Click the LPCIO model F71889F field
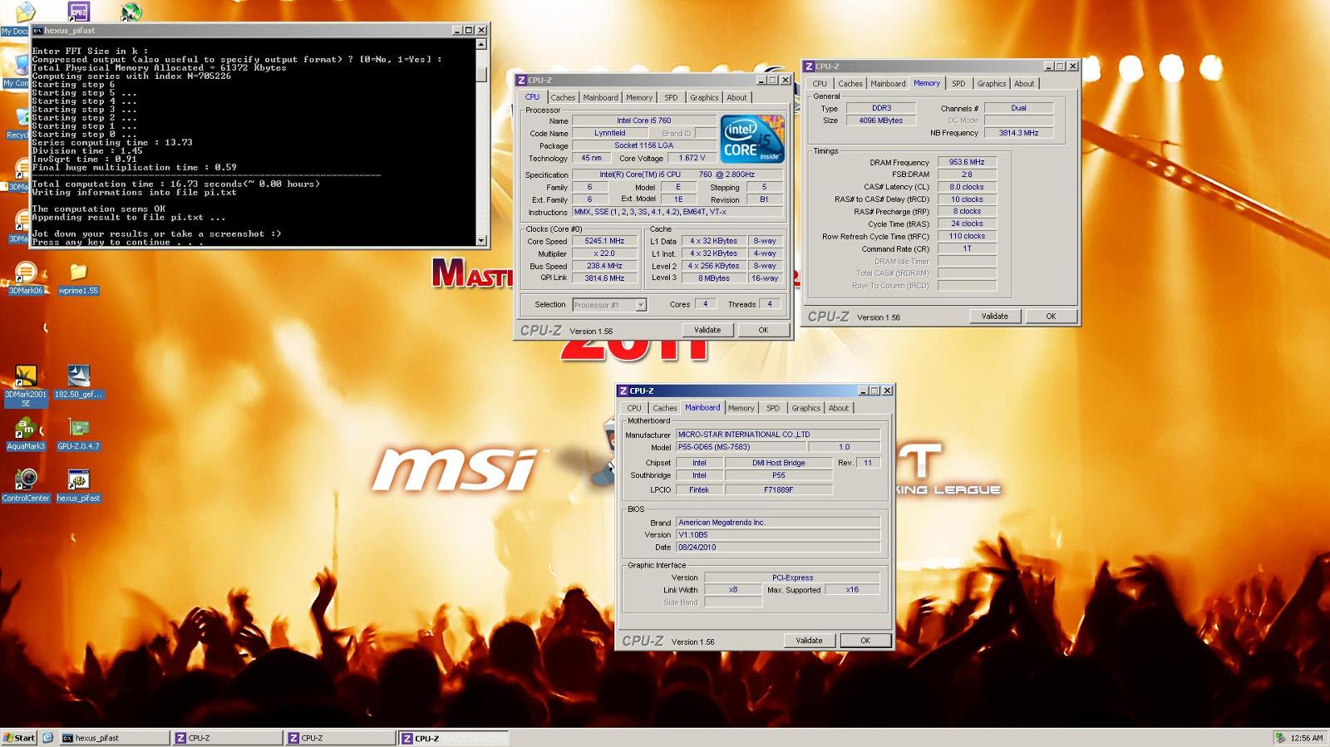The height and width of the screenshot is (747, 1330). click(778, 490)
